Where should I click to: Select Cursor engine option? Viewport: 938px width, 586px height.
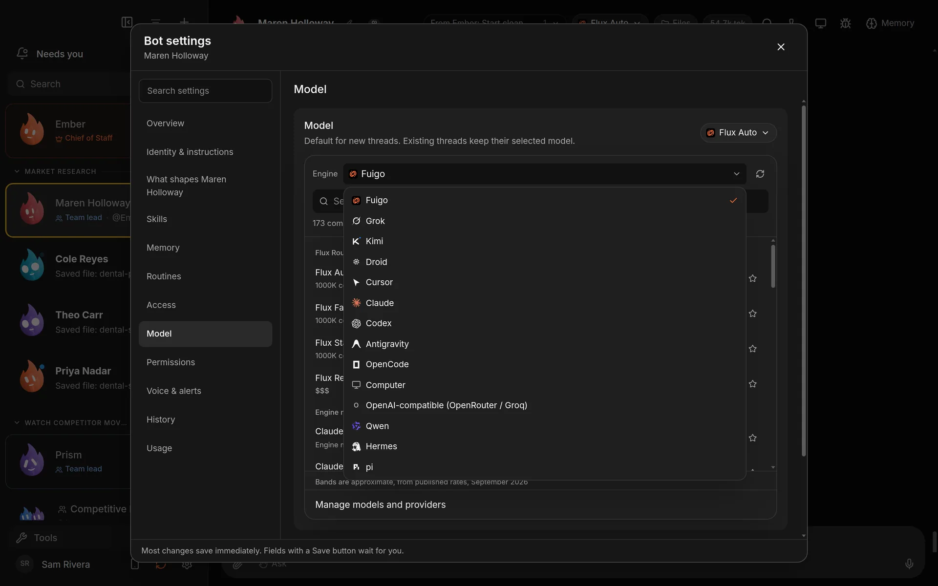coord(544,282)
